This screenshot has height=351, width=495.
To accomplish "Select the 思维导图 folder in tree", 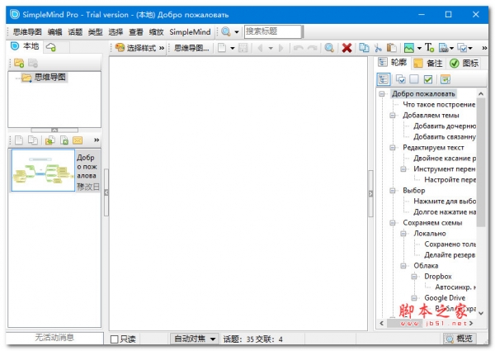I will [x=45, y=77].
